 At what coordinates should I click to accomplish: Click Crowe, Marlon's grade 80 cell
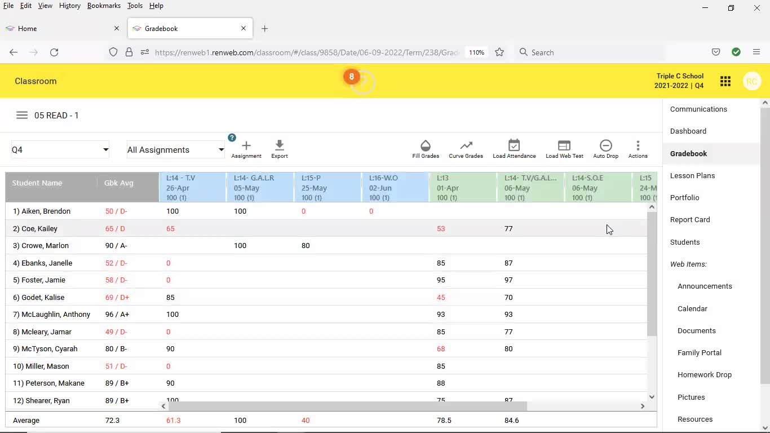[305, 246]
